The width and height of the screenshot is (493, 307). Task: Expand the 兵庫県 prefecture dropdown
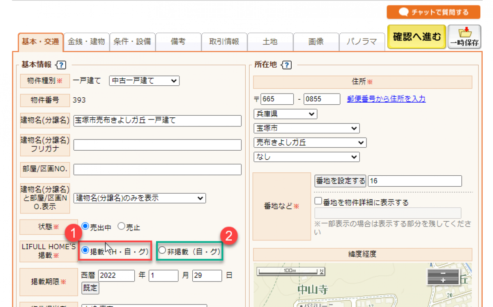pos(286,114)
